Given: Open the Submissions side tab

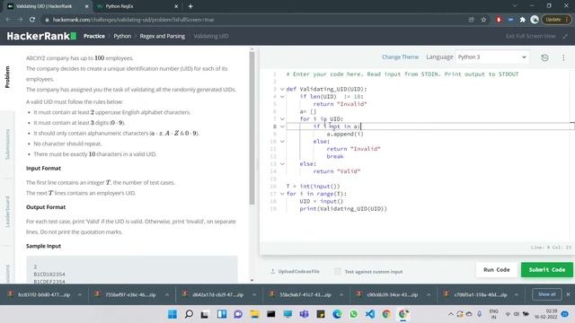Looking at the screenshot, I should tap(7, 144).
